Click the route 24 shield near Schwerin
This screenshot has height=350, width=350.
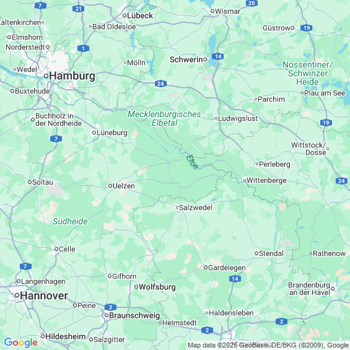(x=160, y=84)
